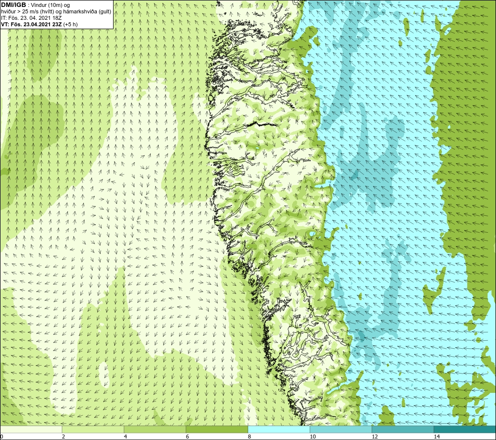Click the scale label '12'
Image resolution: width=496 pixels, height=440 pixels.
click(374, 437)
